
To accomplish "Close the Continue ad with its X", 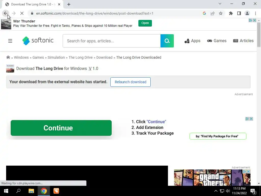I will click(x=251, y=119).
